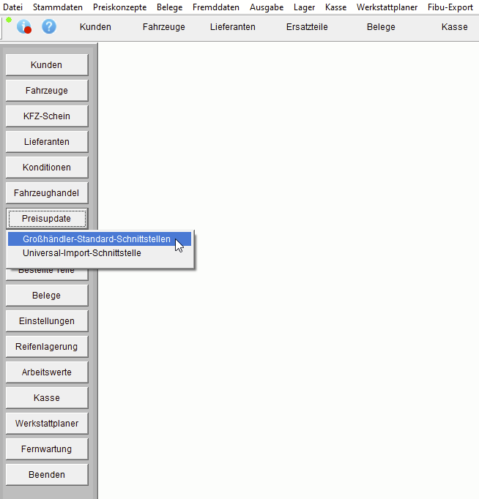
Task: Select Großhändler-Standard-Schnittstellen from popup menu
Action: coord(100,239)
